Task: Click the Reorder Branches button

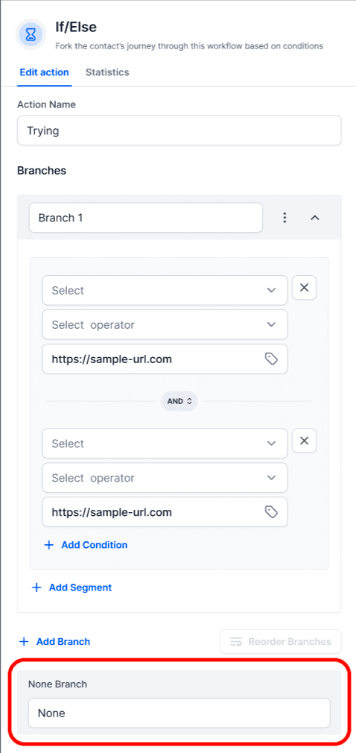Action: click(281, 642)
